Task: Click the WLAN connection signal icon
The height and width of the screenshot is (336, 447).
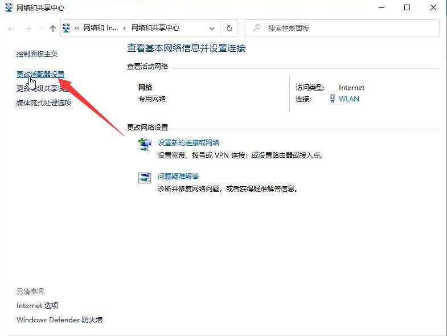Action: [x=332, y=99]
